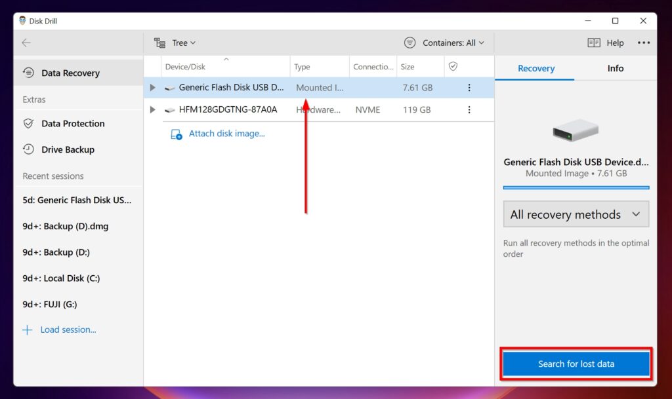The image size is (672, 399).
Task: Open kebab menu for Generic Flash Disk row
Action: pos(469,87)
